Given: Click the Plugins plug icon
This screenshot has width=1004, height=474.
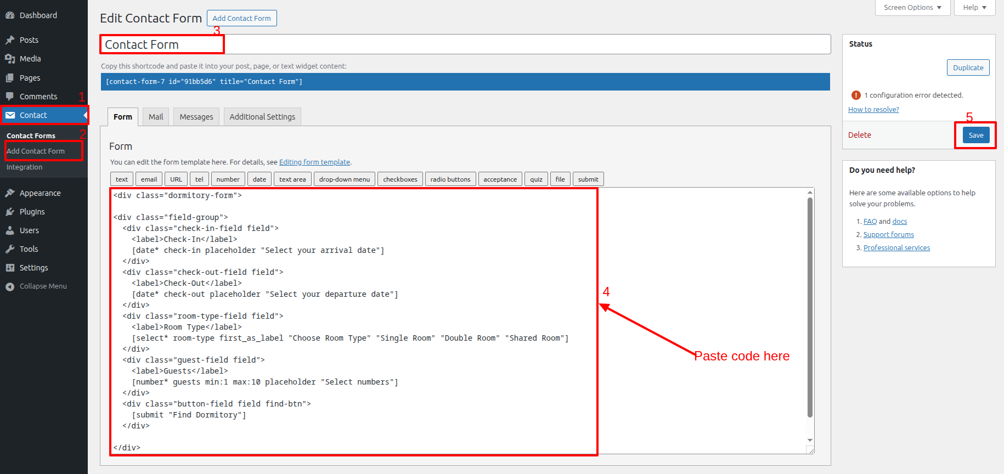Looking at the screenshot, I should pyautogui.click(x=10, y=212).
